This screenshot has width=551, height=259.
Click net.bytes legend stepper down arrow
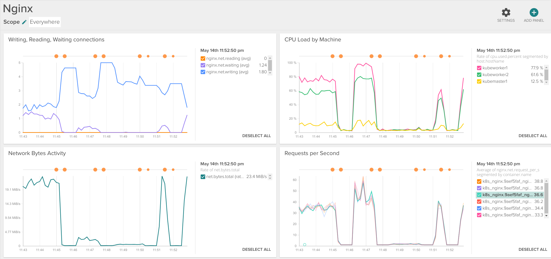tap(270, 178)
